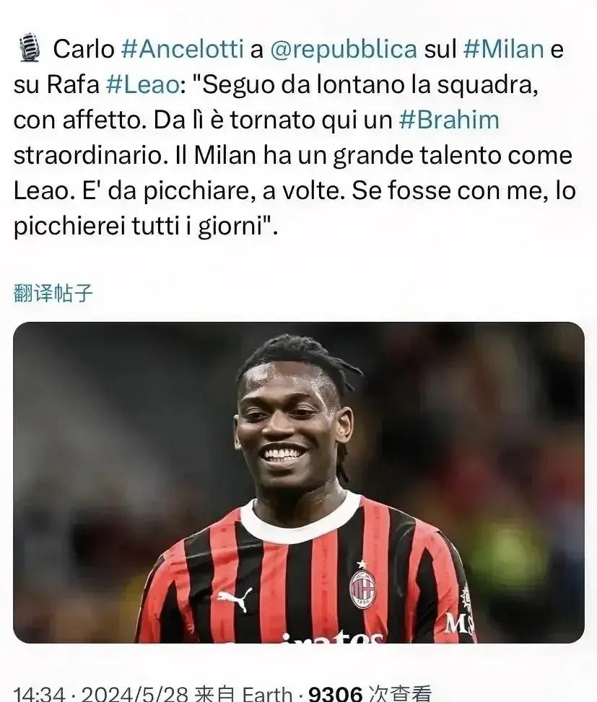Click the white Puma logo on shirt
Screen dimensions: 597x702
pyautogui.click(x=235, y=599)
